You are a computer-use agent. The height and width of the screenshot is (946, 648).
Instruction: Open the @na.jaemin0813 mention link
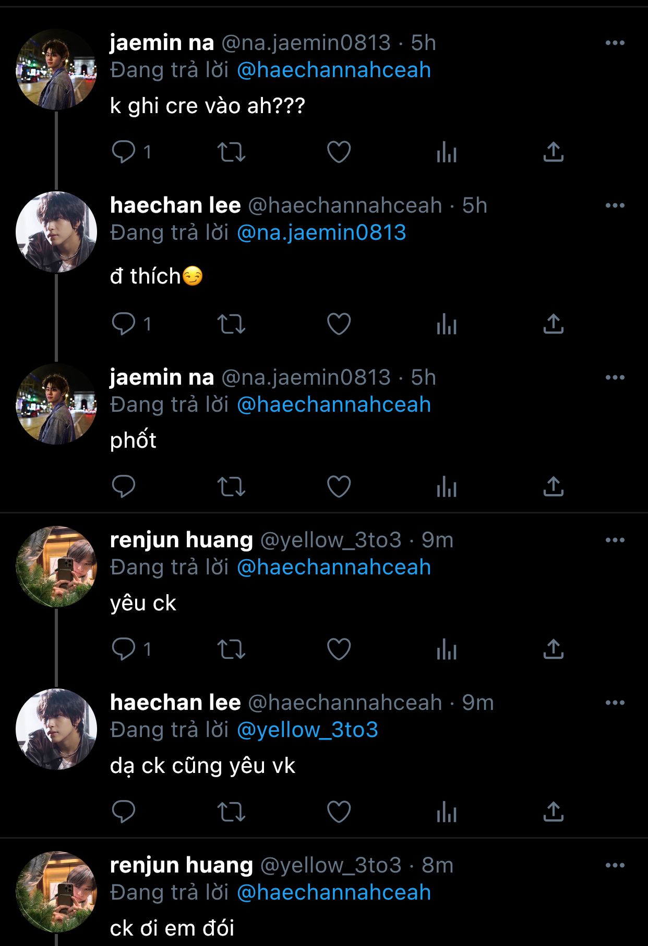point(321,232)
